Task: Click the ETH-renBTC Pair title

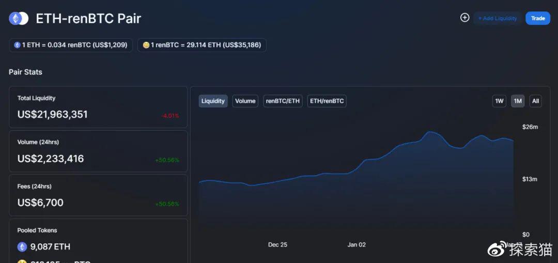Action: point(89,19)
